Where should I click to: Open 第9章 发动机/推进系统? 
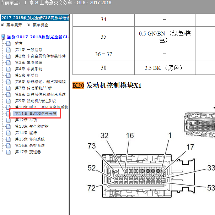pyautogui.click(x=35, y=101)
